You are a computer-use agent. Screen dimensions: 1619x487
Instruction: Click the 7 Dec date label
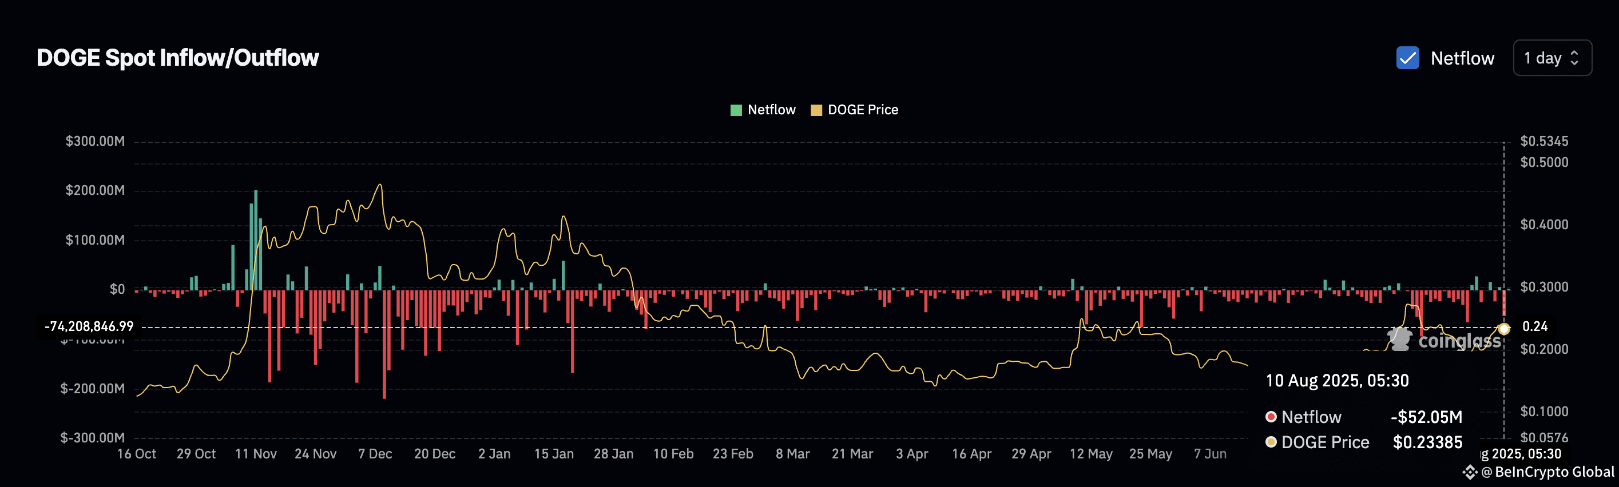(375, 454)
